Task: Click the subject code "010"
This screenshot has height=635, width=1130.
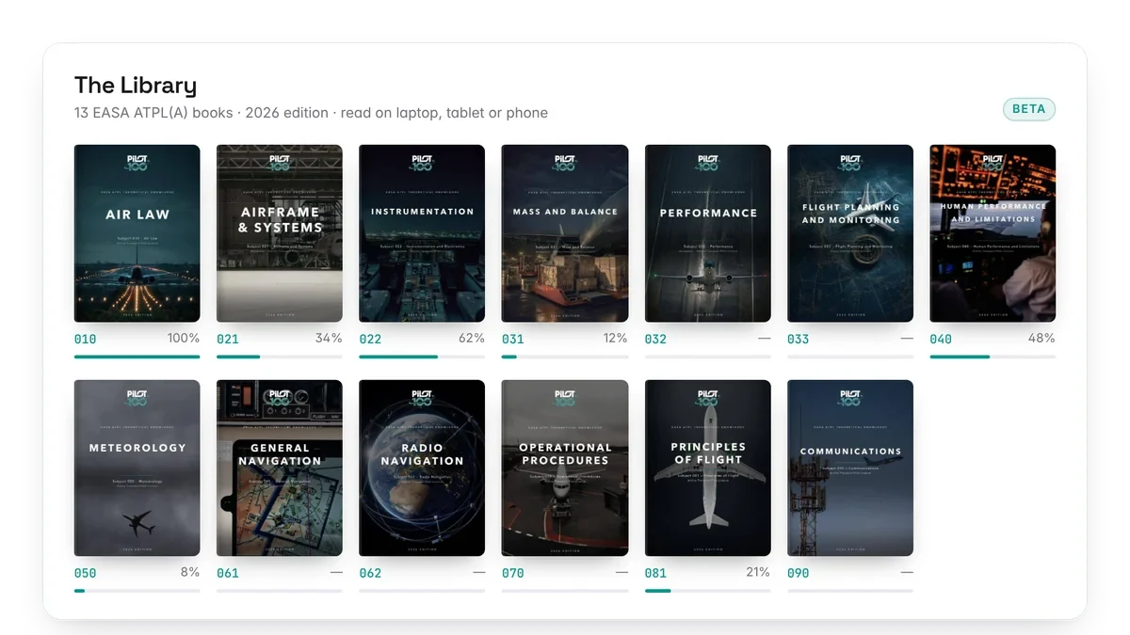Action: 86,339
